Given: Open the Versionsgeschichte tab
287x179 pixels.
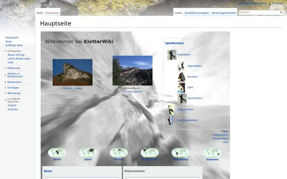Looking at the screenshot, I should pos(223,13).
